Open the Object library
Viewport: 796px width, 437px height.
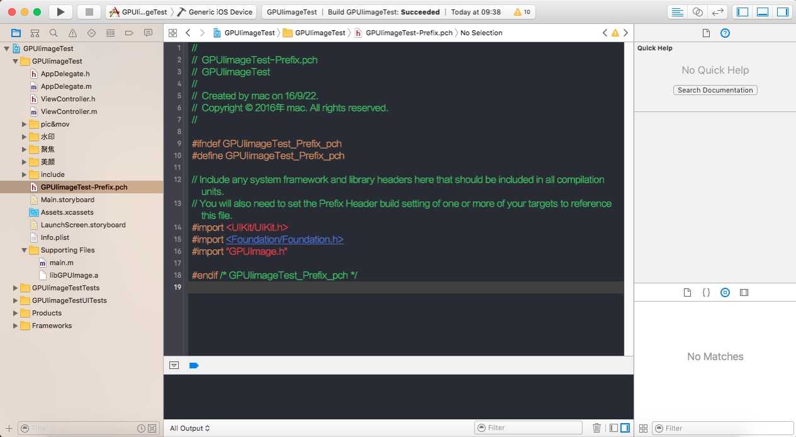(725, 293)
